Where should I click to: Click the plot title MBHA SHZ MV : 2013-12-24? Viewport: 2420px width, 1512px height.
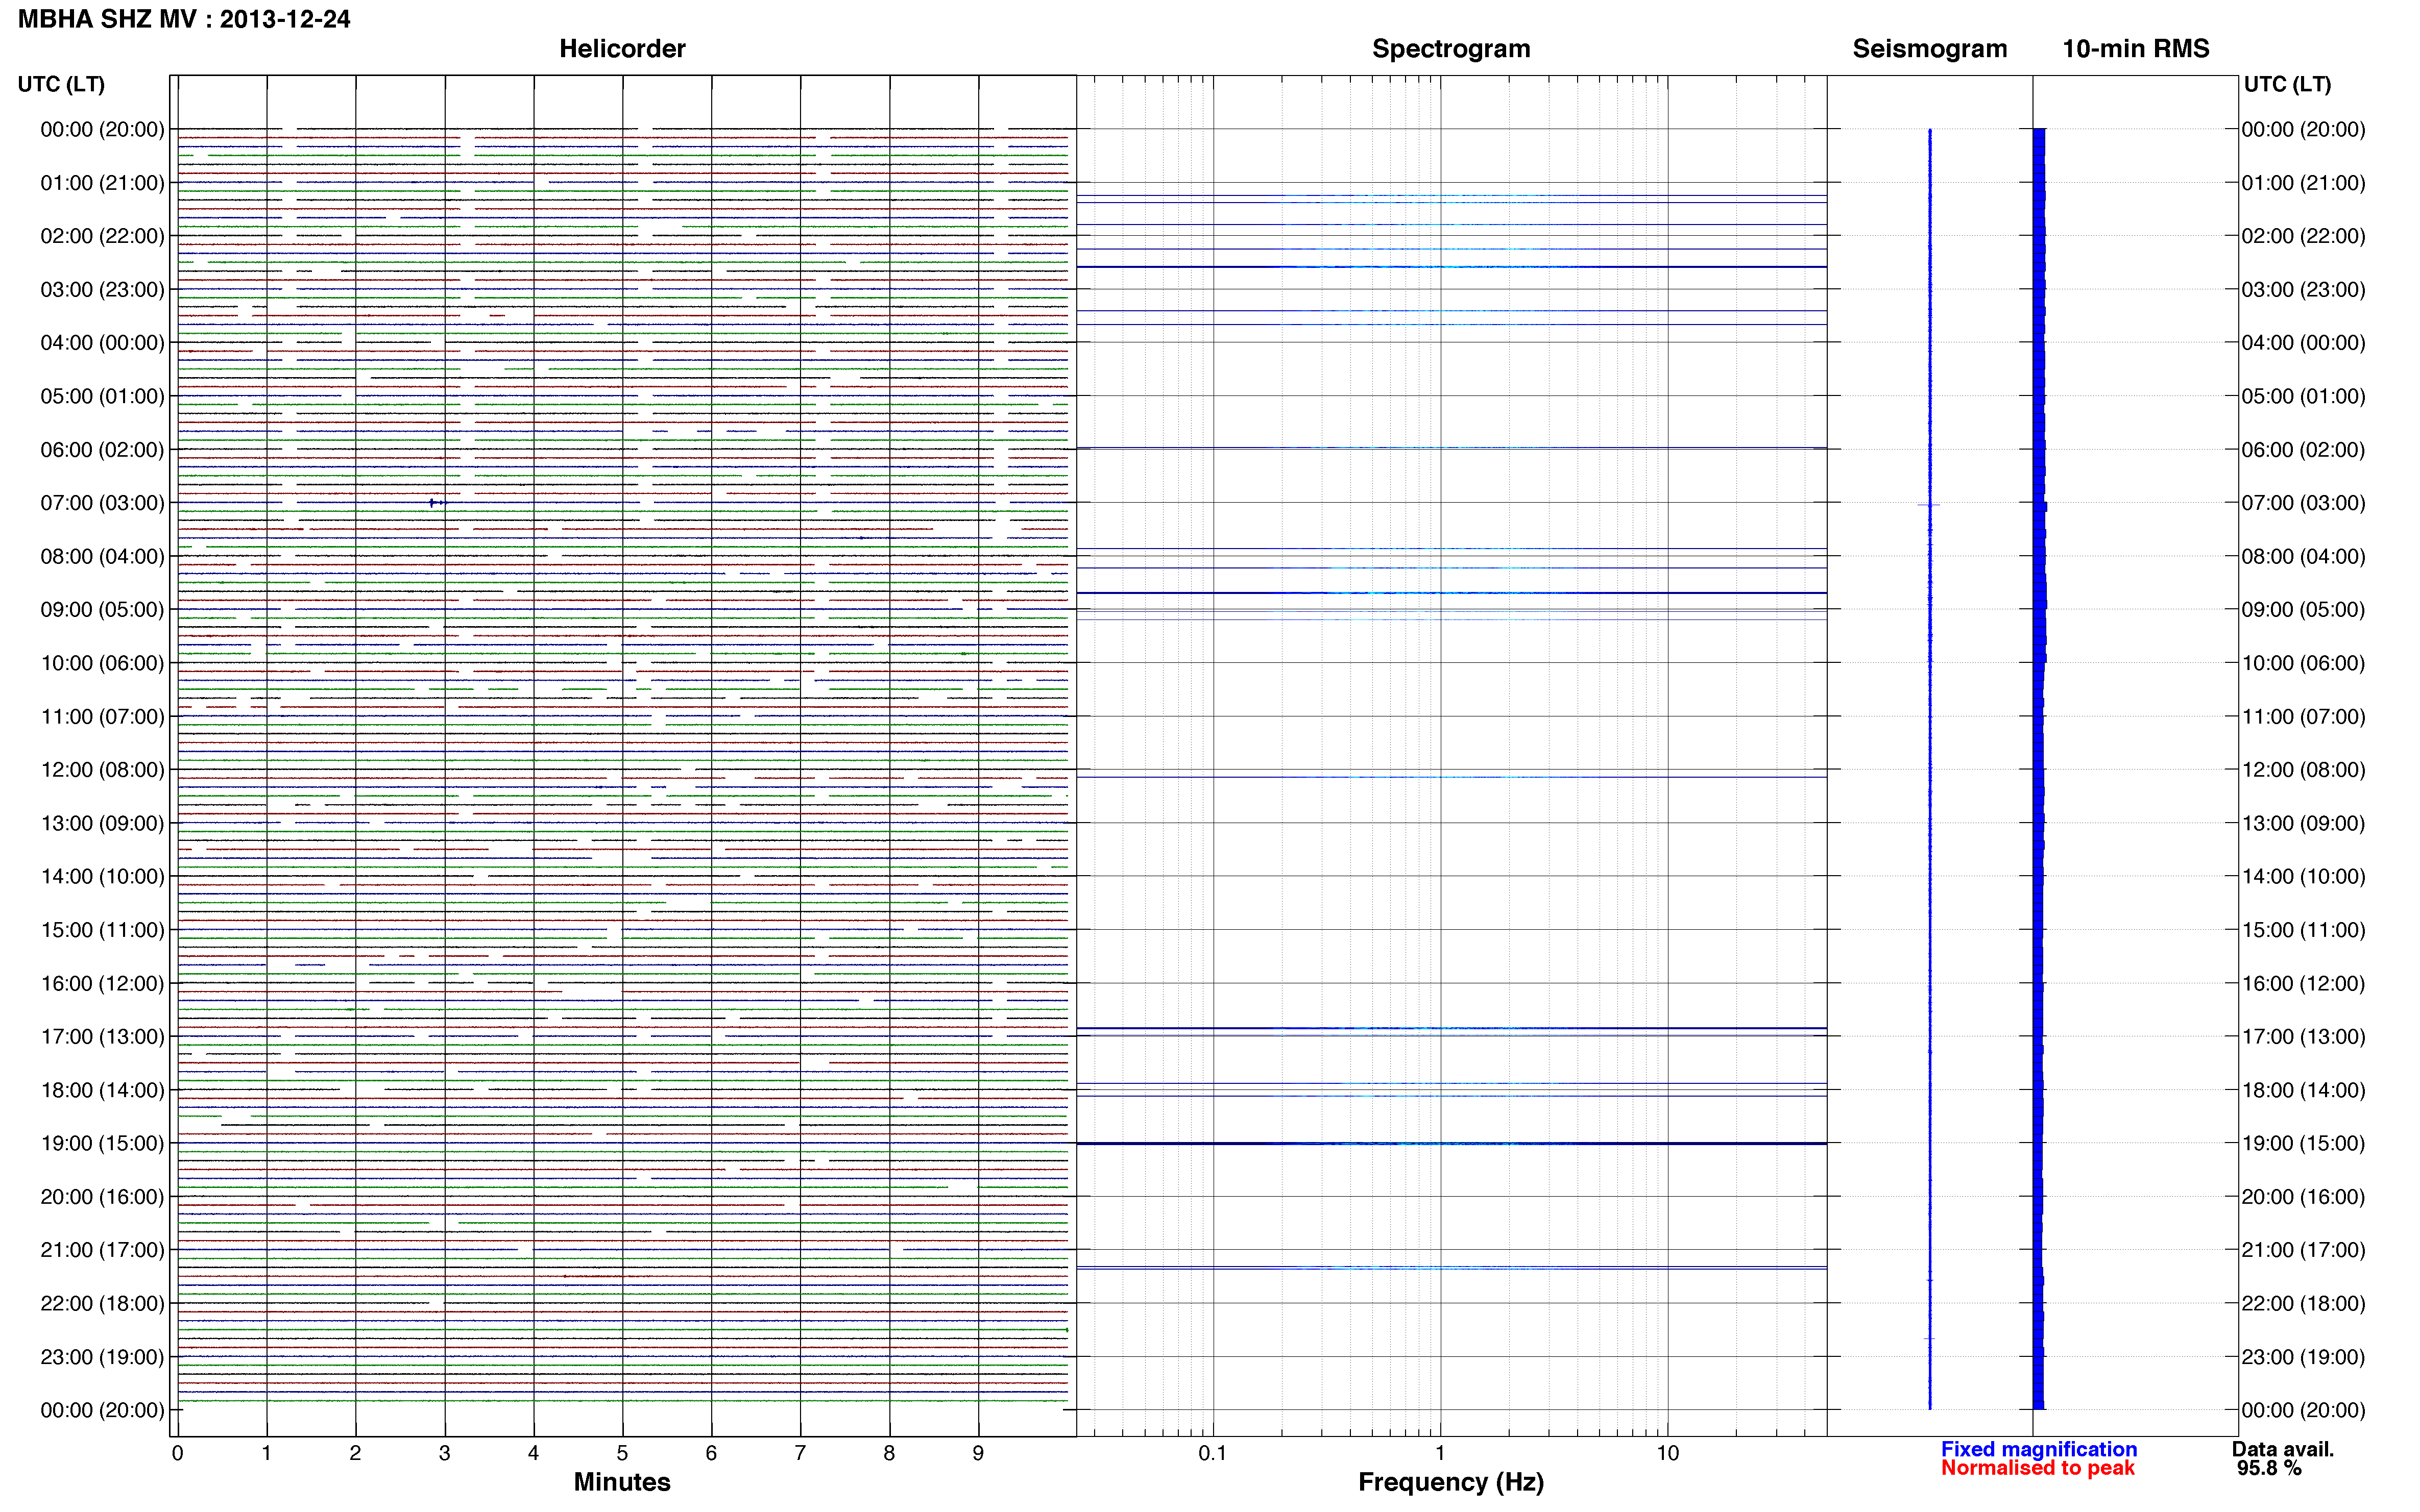coord(184,19)
